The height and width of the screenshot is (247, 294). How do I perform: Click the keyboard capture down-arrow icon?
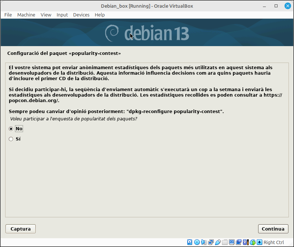pyautogui.click(x=260, y=242)
